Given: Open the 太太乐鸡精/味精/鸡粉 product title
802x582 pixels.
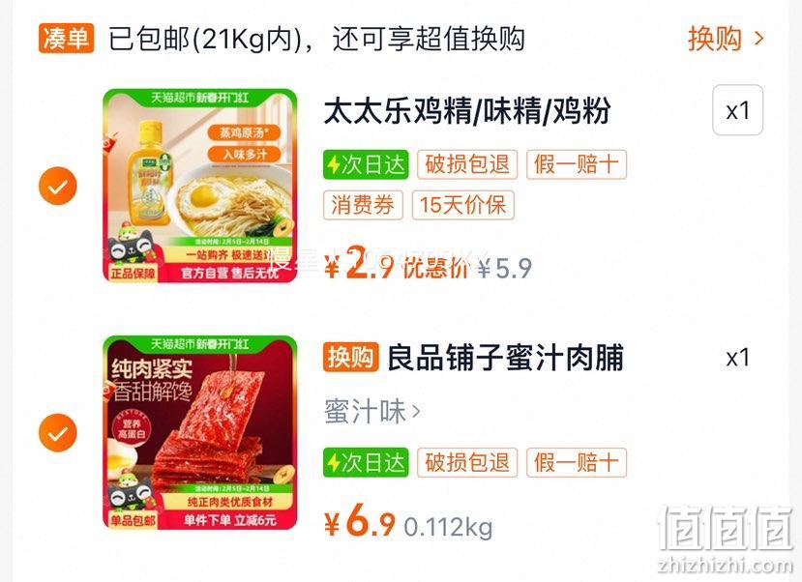Looking at the screenshot, I should [467, 111].
